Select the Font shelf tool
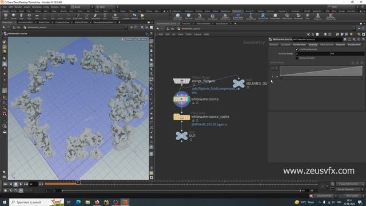The height and width of the screenshot is (206, 366). [105, 16]
